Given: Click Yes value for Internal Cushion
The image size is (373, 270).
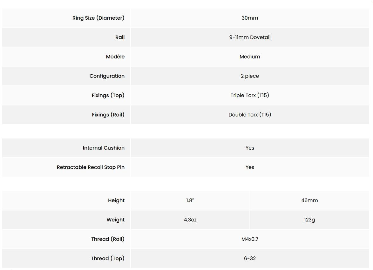Looking at the screenshot, I should coord(250,148).
